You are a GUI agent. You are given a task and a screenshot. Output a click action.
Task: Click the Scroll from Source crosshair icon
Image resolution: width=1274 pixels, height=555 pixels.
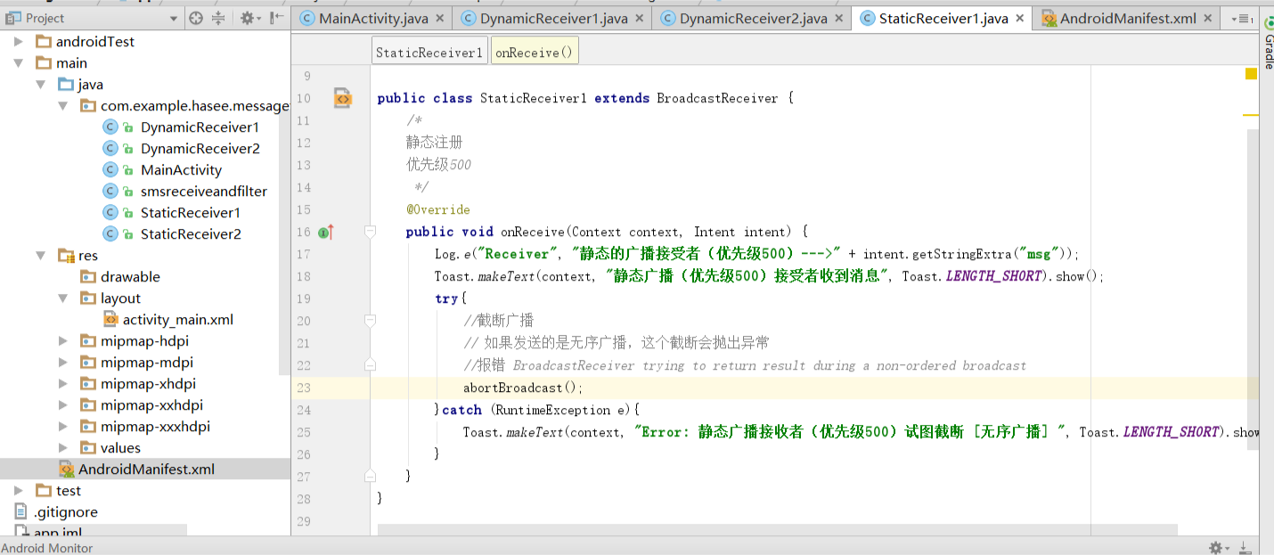click(x=196, y=18)
